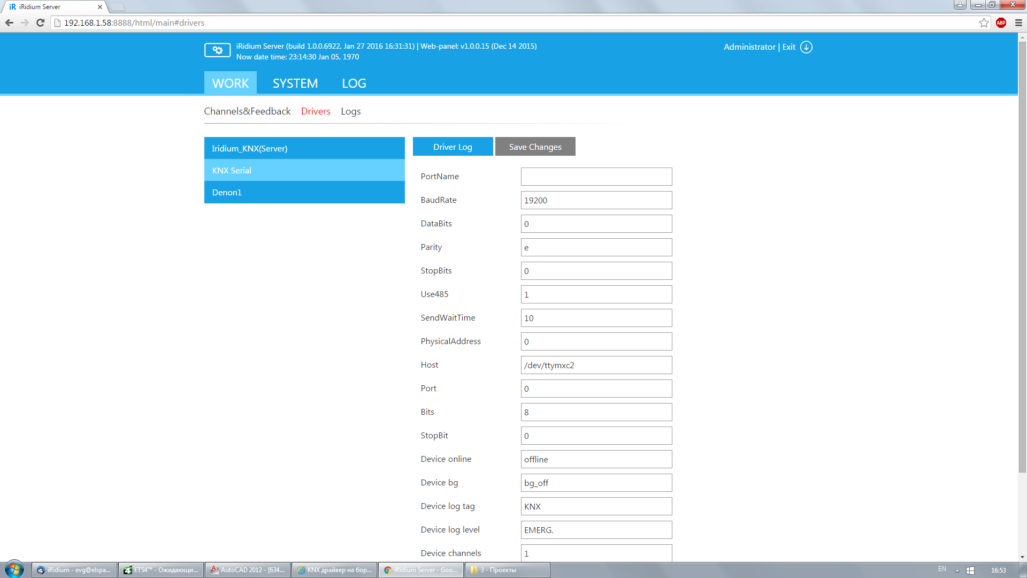Focus the DataBits input field
This screenshot has height=578, width=1027.
click(x=596, y=224)
